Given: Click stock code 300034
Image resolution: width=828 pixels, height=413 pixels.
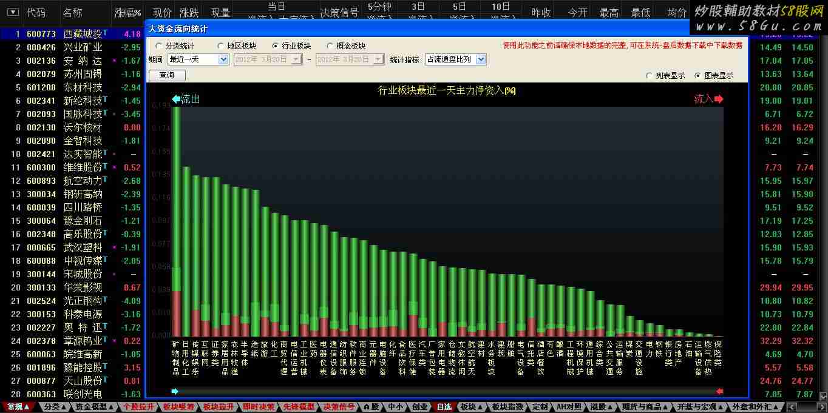Looking at the screenshot, I should pyautogui.click(x=41, y=194).
